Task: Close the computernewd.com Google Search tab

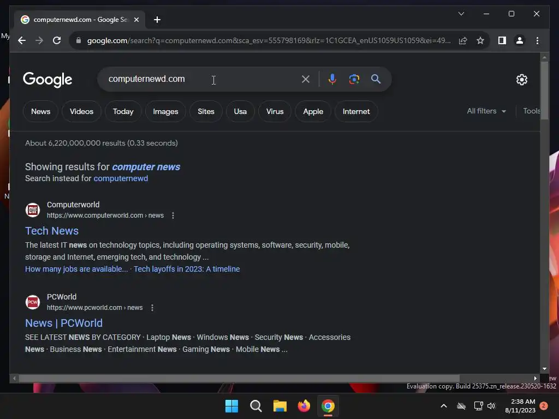Action: point(136,20)
